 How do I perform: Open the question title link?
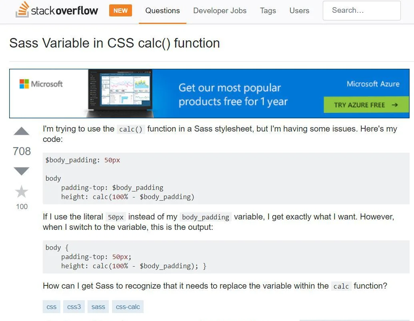coord(114,43)
